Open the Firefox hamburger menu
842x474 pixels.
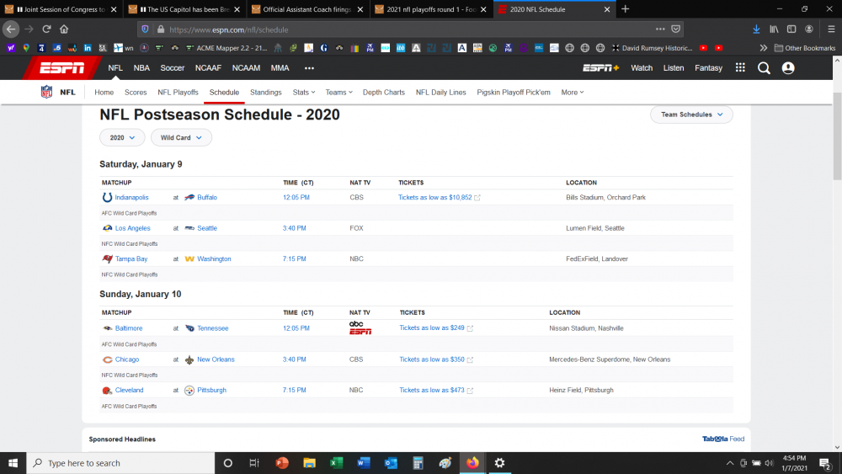click(831, 29)
